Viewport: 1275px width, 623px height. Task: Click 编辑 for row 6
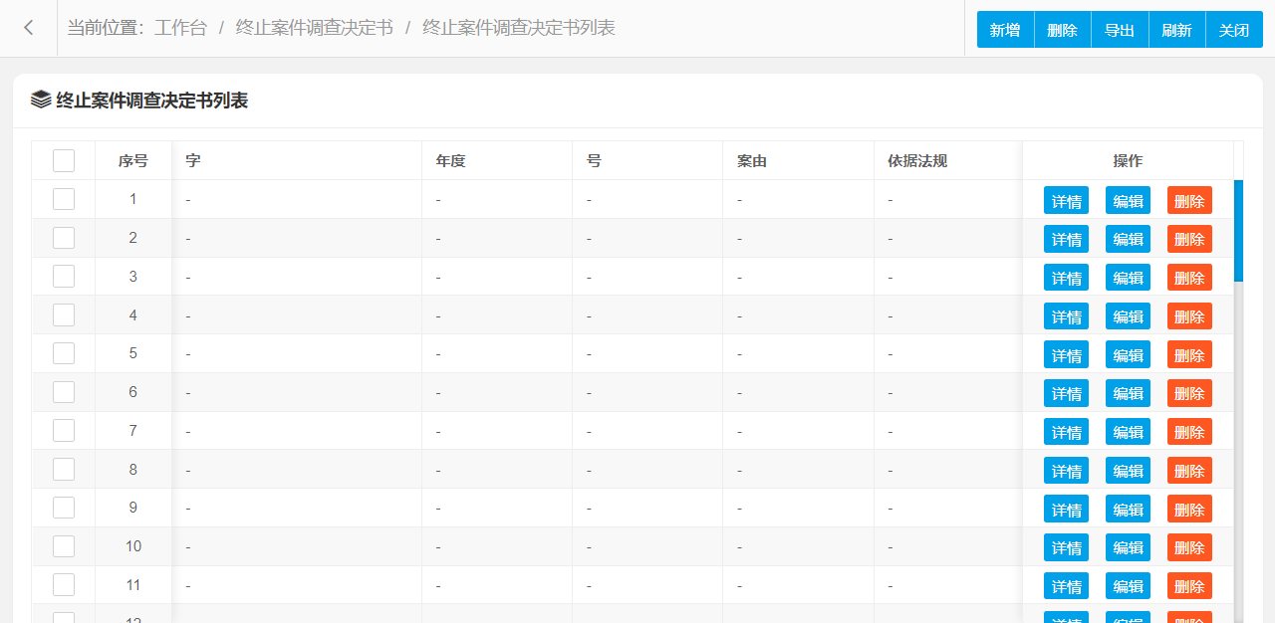click(x=1128, y=393)
